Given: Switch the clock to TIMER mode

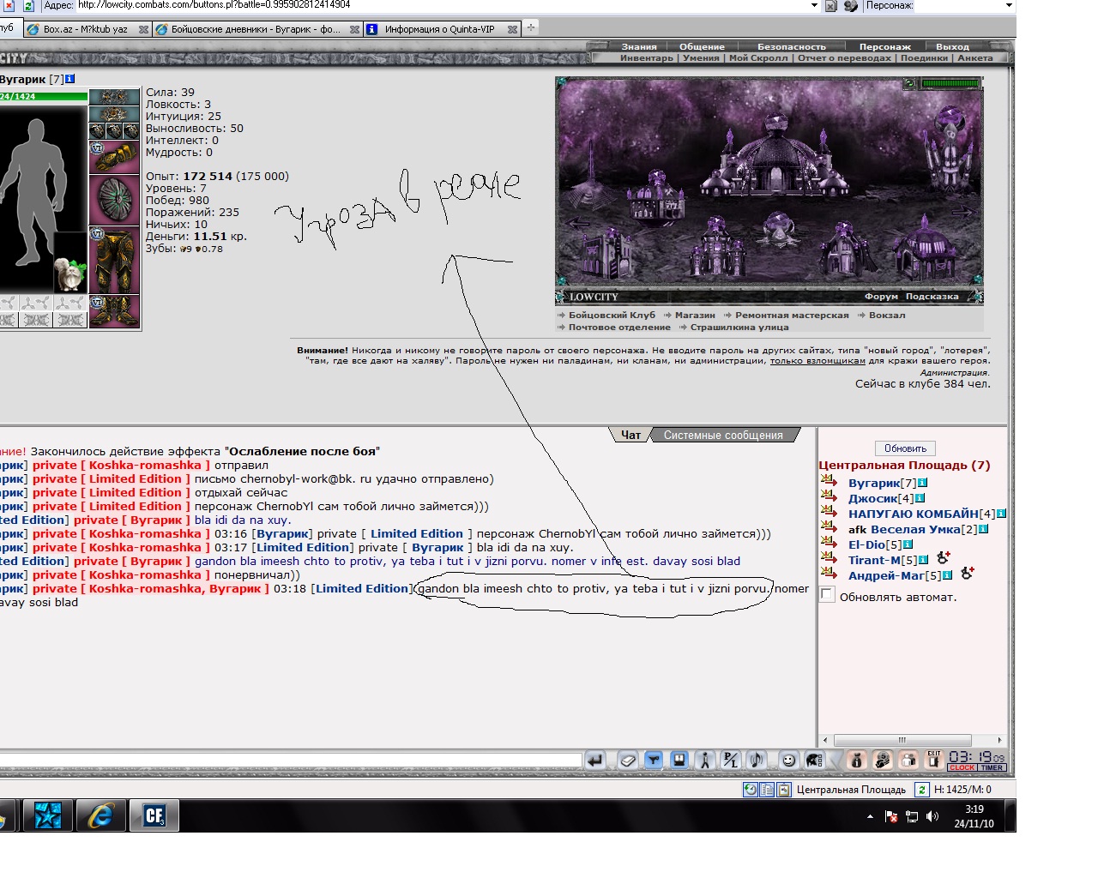Looking at the screenshot, I should [992, 768].
